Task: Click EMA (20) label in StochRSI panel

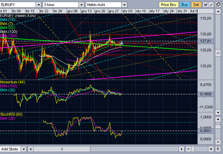Action: coord(7,119)
